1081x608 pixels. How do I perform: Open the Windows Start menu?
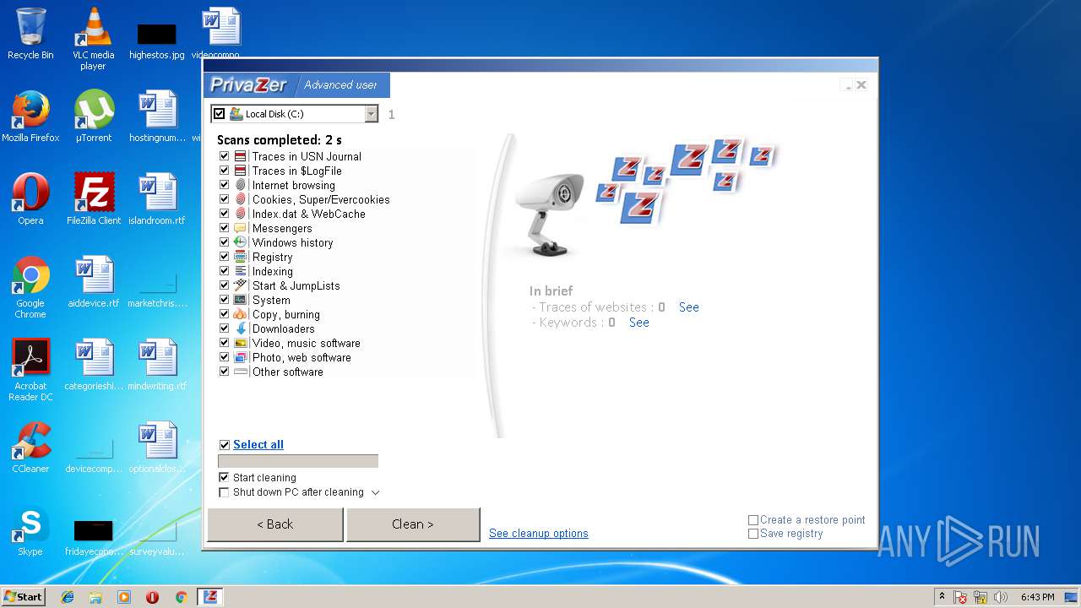24,596
